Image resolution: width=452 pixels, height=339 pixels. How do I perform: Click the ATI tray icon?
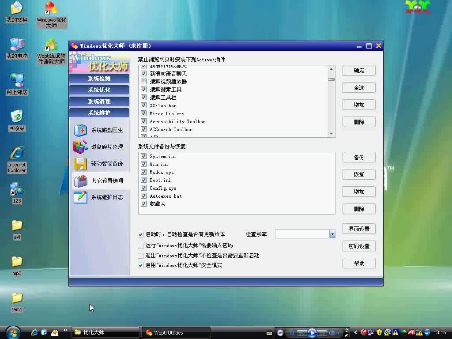pos(411,332)
